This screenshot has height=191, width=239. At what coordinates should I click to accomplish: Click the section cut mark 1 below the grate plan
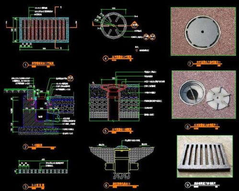[x=61, y=48]
